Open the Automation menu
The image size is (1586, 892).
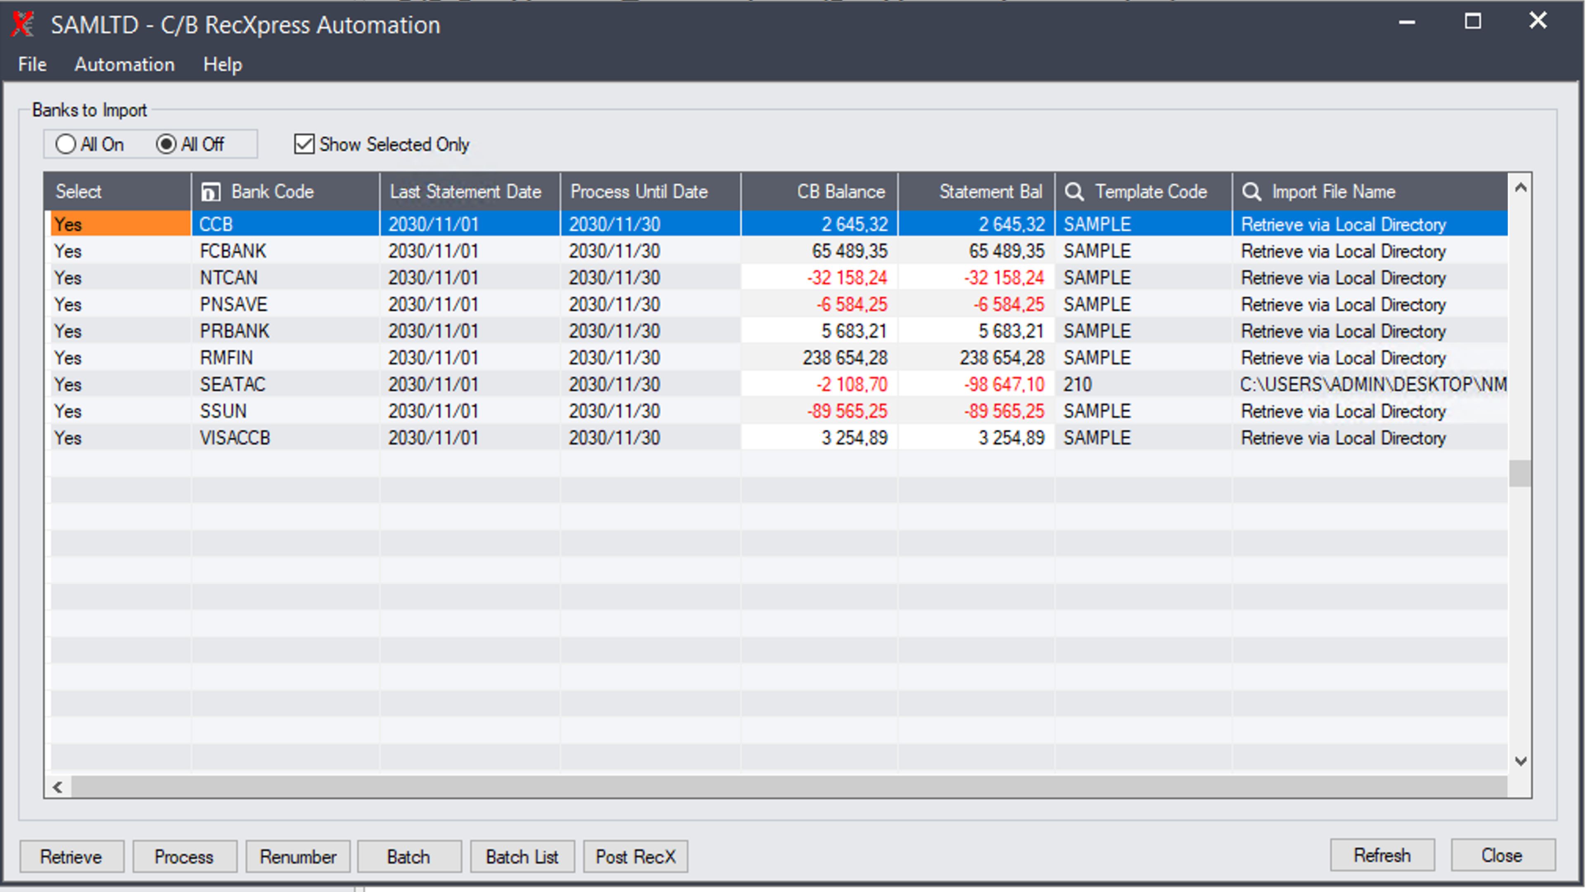coord(124,64)
